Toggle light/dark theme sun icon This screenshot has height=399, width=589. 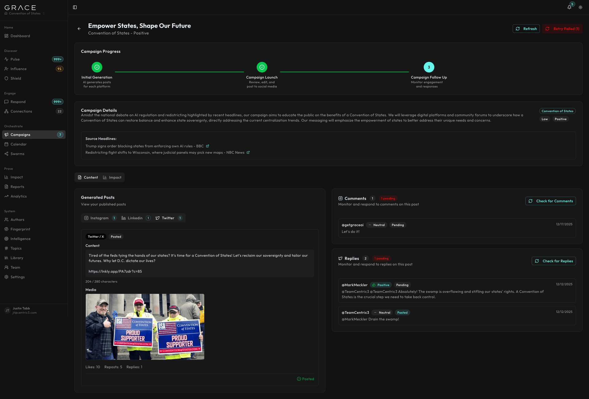580,7
